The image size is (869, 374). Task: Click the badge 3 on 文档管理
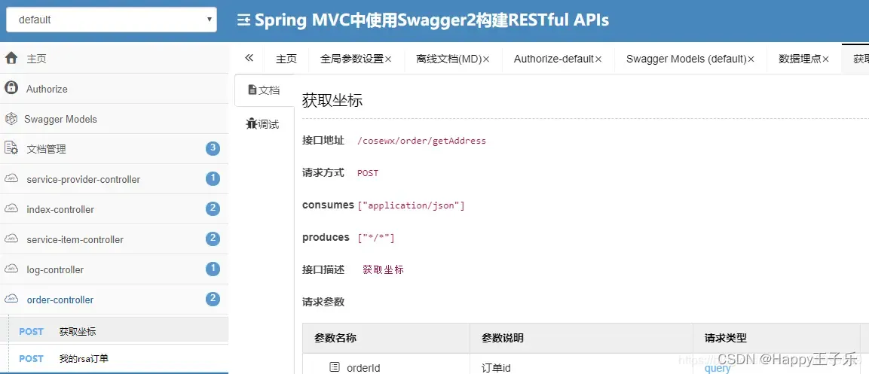pyautogui.click(x=213, y=148)
